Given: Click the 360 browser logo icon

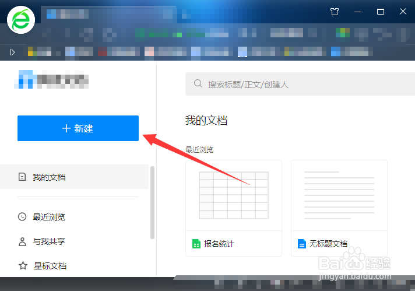Looking at the screenshot, I should coord(21,20).
